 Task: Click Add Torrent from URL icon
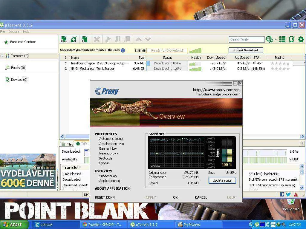(x=74, y=39)
